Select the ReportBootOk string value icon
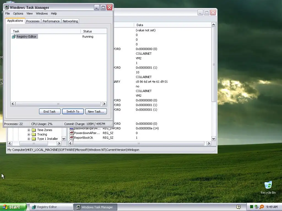The image size is (282, 211). point(72,137)
